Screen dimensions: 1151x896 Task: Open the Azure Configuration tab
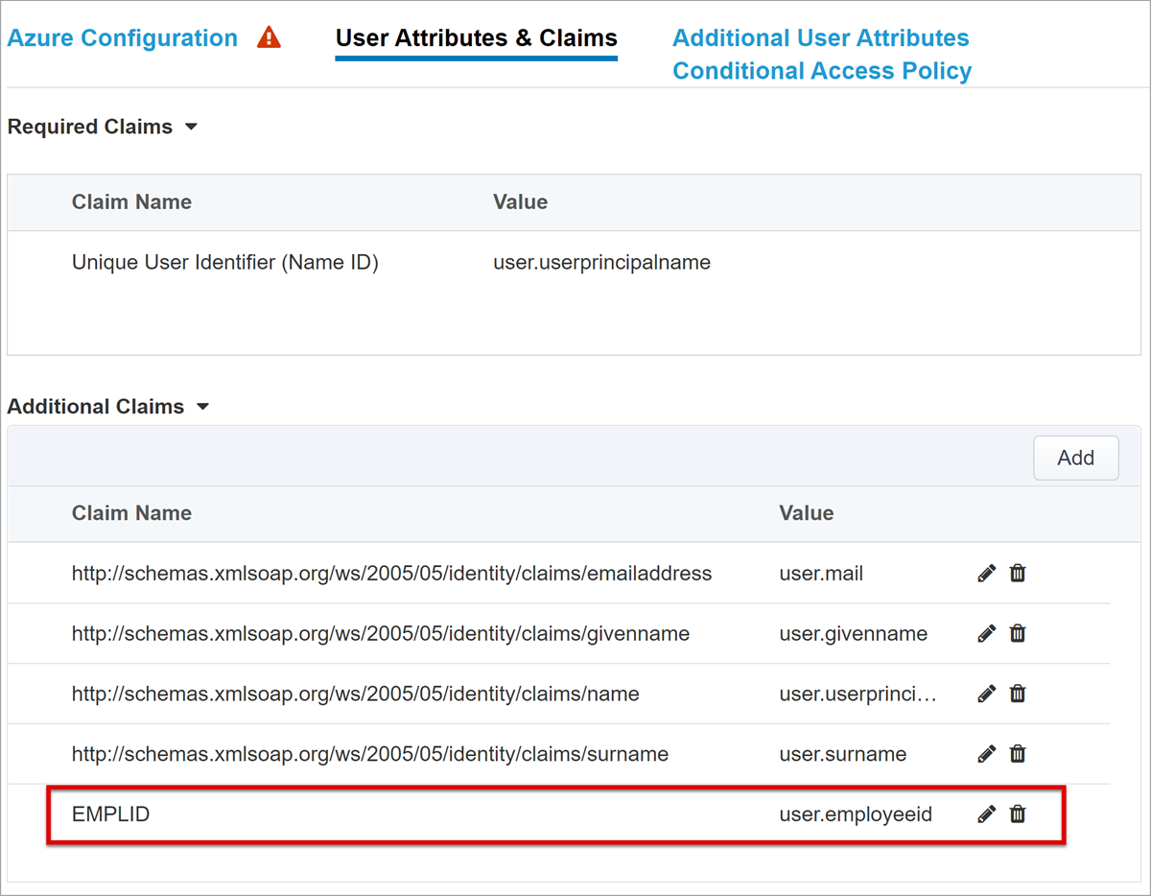(123, 38)
